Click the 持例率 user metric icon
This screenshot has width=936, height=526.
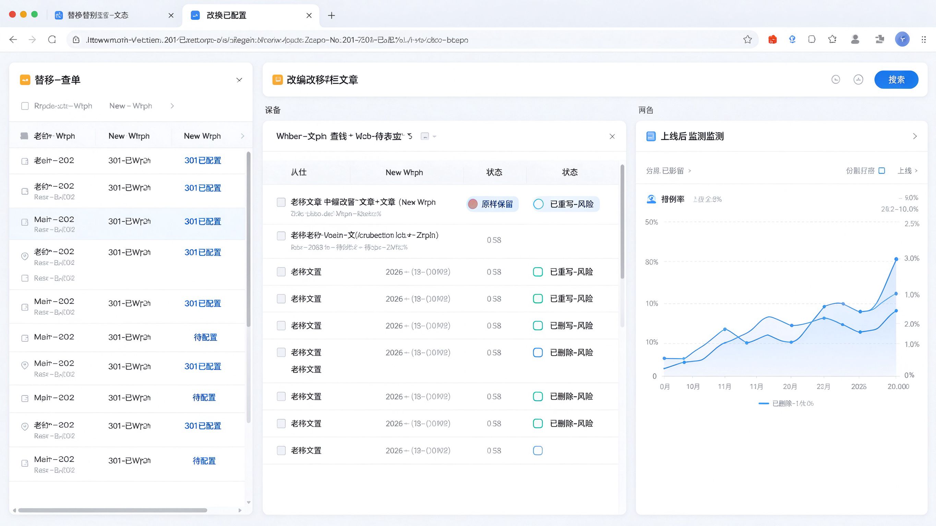pos(651,199)
